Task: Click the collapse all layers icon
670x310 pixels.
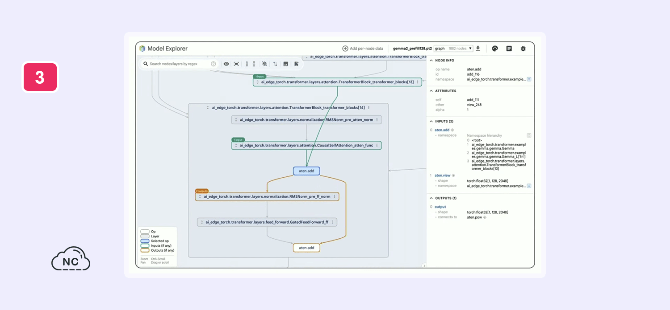Action: click(x=254, y=64)
